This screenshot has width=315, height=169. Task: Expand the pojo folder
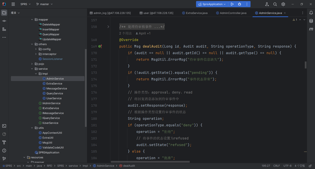tap(32, 64)
